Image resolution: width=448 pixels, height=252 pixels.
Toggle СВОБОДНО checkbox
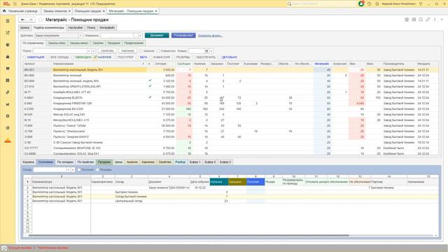click(73, 57)
